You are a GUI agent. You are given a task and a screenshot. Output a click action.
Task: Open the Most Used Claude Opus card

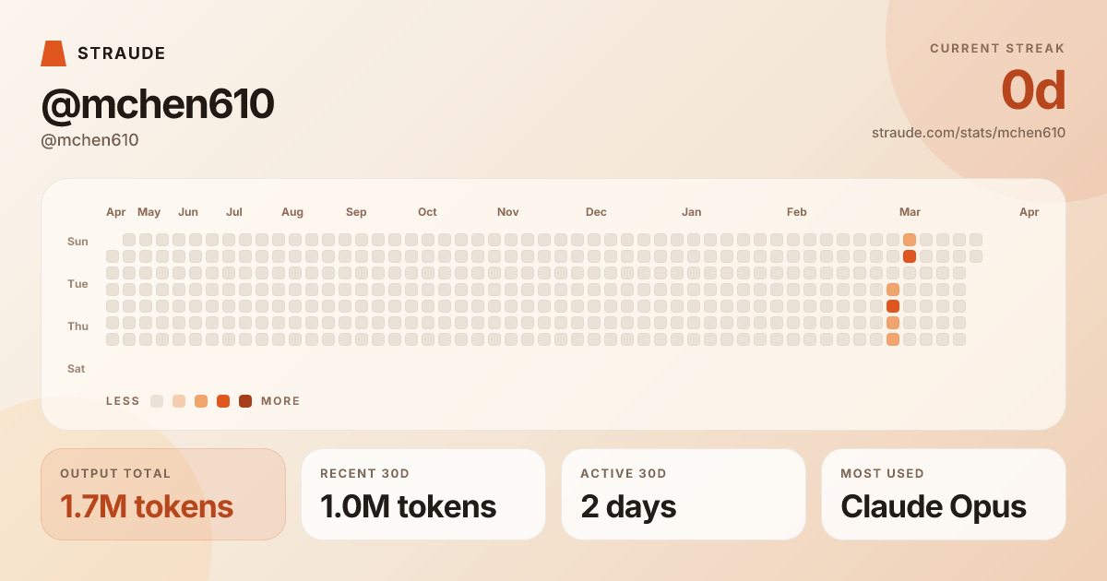pyautogui.click(x=944, y=494)
